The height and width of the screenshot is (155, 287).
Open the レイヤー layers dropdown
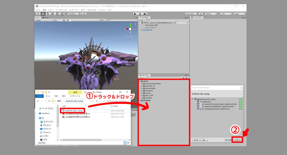pyautogui.click(x=226, y=14)
